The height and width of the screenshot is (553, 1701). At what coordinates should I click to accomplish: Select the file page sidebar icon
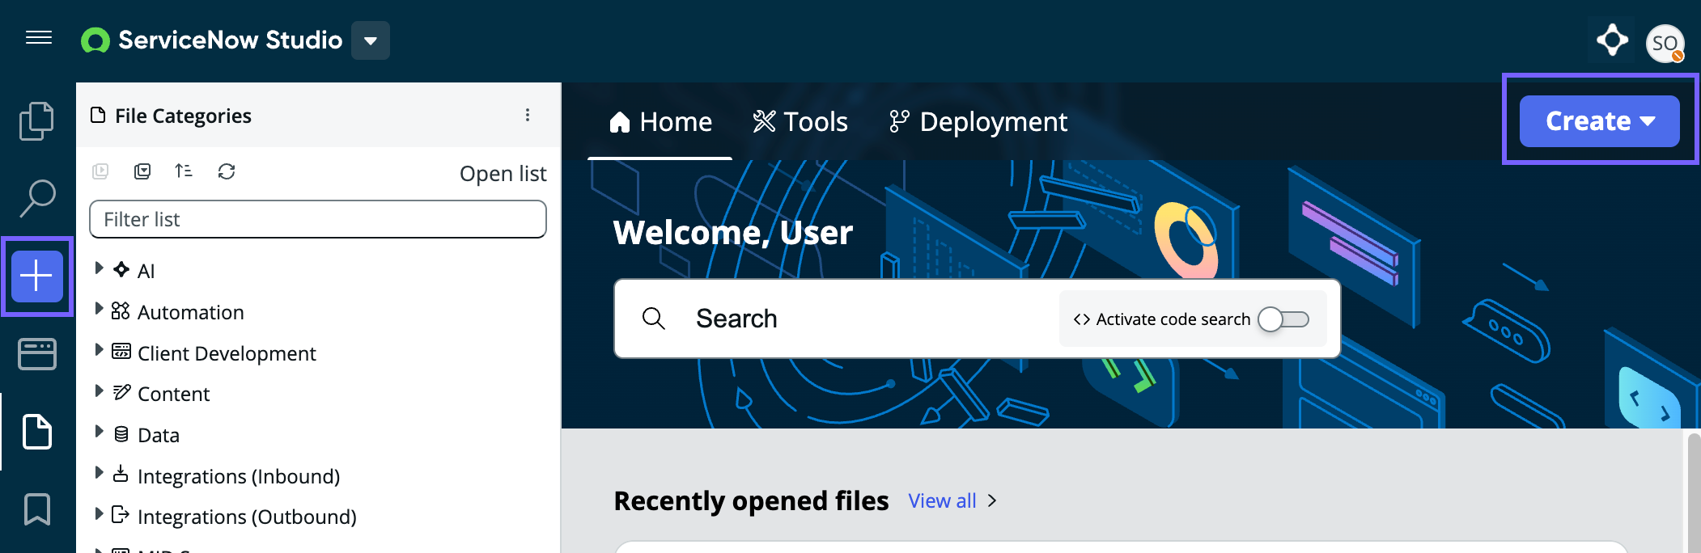pyautogui.click(x=37, y=431)
